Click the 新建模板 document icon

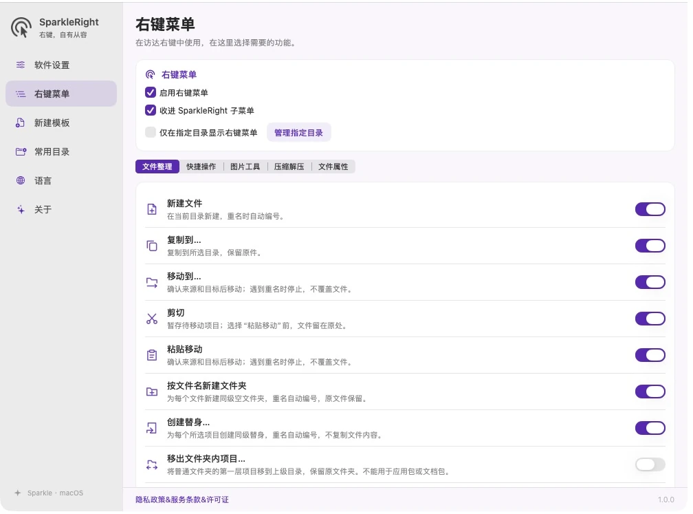[x=21, y=123]
